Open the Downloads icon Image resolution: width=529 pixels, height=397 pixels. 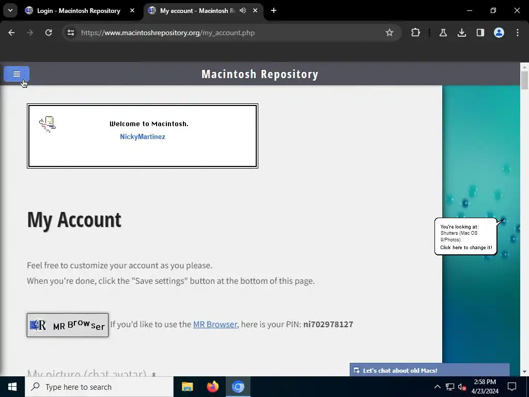click(x=461, y=33)
